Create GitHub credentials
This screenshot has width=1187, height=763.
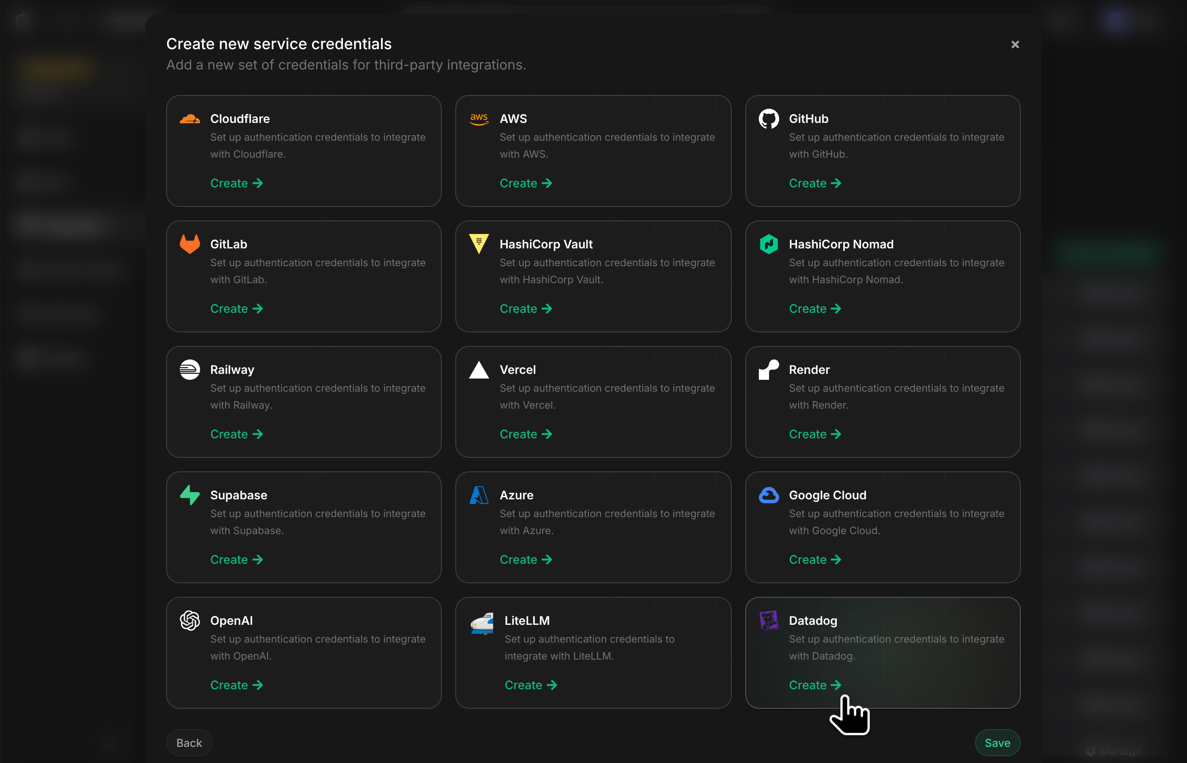click(815, 183)
